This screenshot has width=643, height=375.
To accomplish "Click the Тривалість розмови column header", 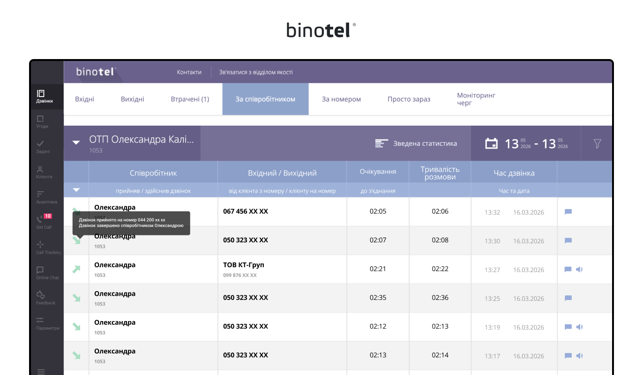I will pos(440,173).
